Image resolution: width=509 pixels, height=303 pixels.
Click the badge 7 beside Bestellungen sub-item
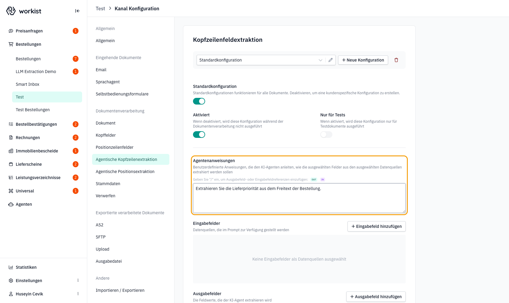click(x=76, y=59)
